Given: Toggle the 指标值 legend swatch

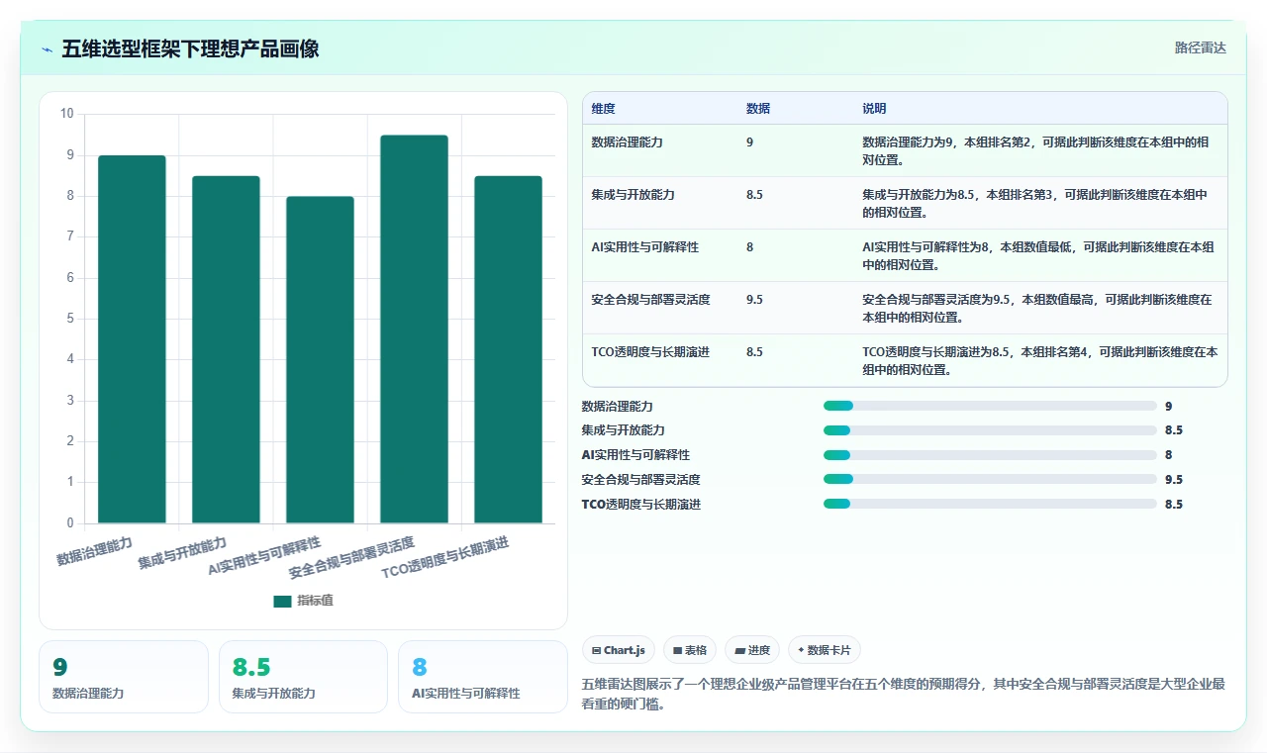Looking at the screenshot, I should 283,601.
